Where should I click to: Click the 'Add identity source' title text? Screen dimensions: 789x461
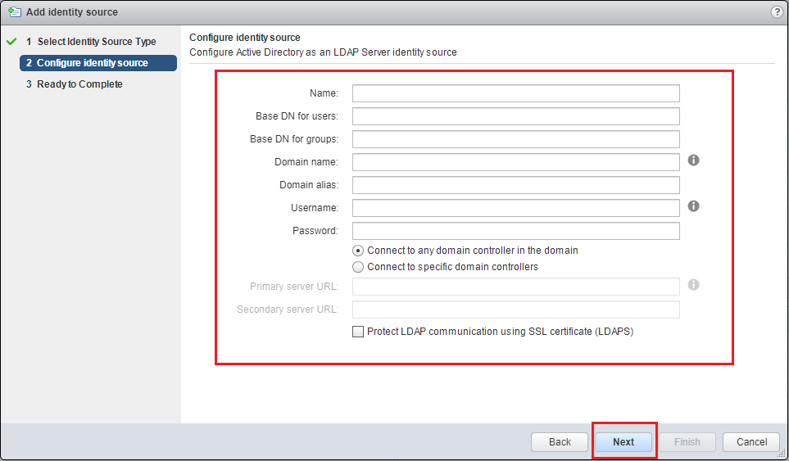click(x=72, y=12)
